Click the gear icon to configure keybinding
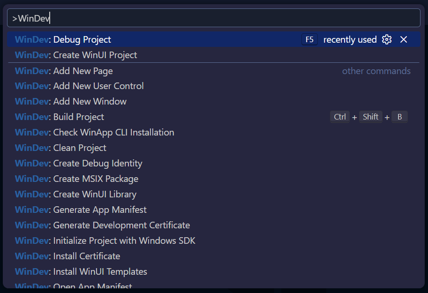428x293 pixels. coord(387,40)
